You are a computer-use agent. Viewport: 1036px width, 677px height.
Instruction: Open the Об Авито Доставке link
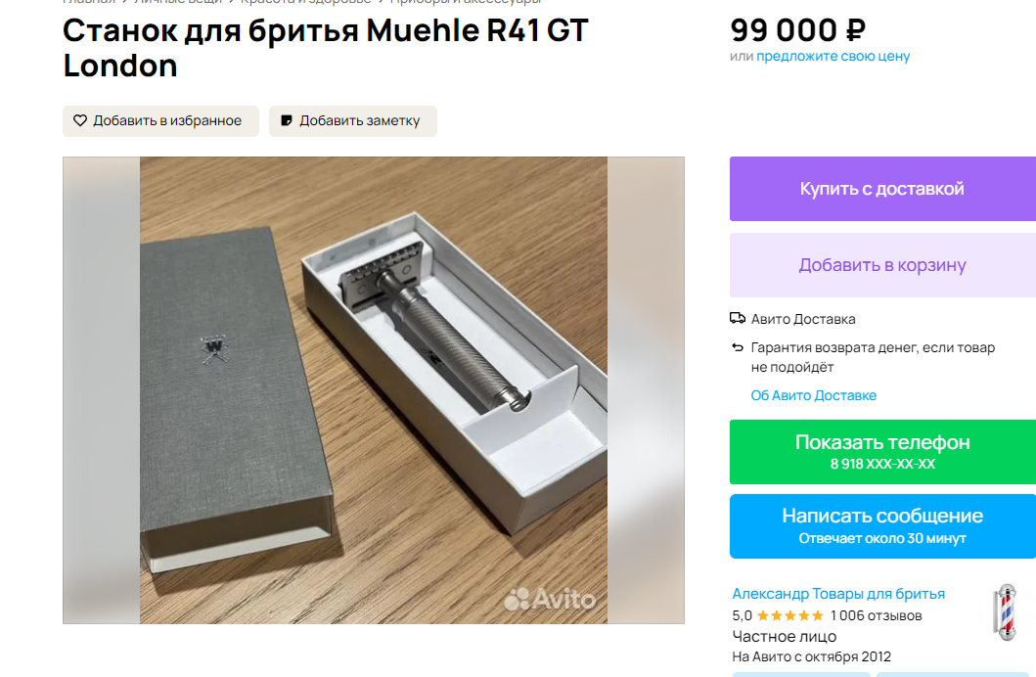(x=813, y=395)
